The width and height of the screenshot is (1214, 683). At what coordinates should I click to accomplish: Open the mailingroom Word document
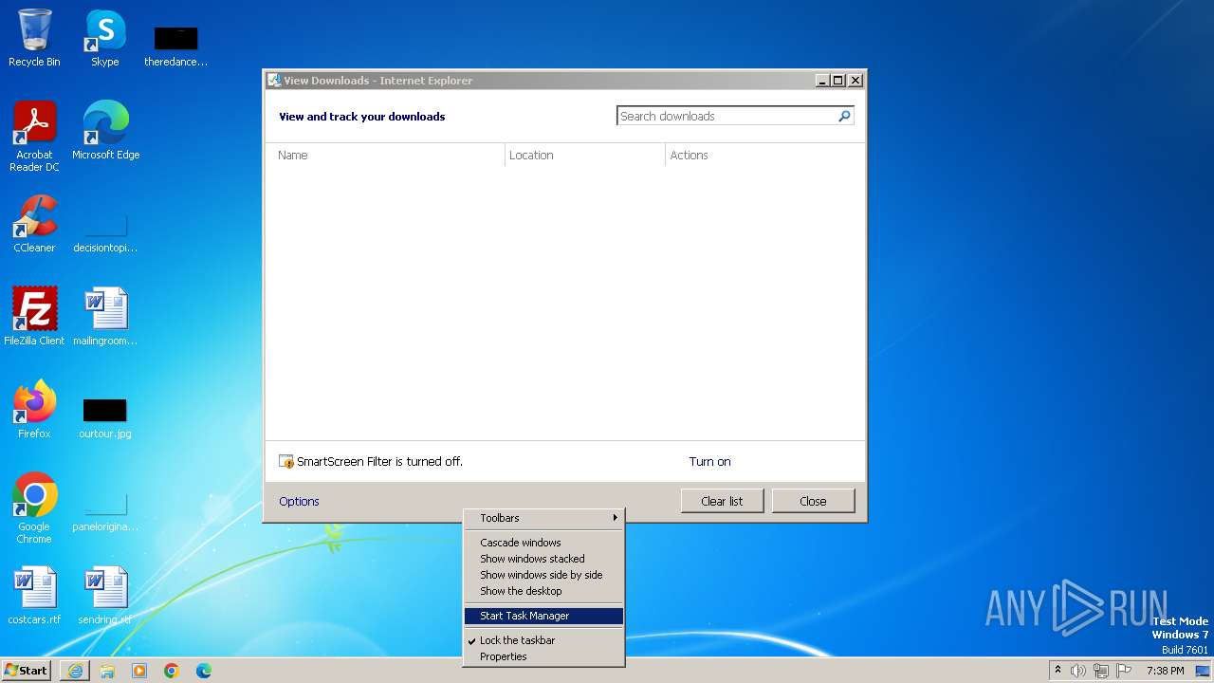tap(105, 316)
